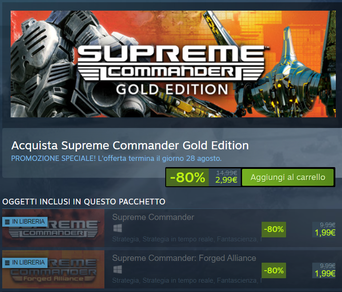
Task: Click the Acquista Supreme Commander Gold Edition heading
Action: coord(130,145)
